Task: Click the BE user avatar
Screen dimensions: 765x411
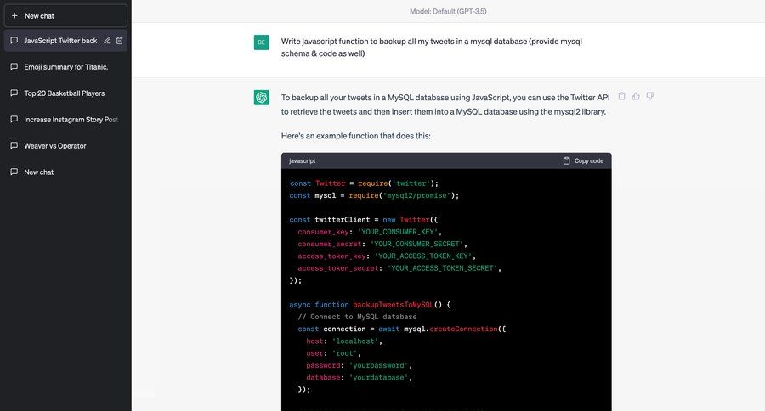Action: (262, 42)
